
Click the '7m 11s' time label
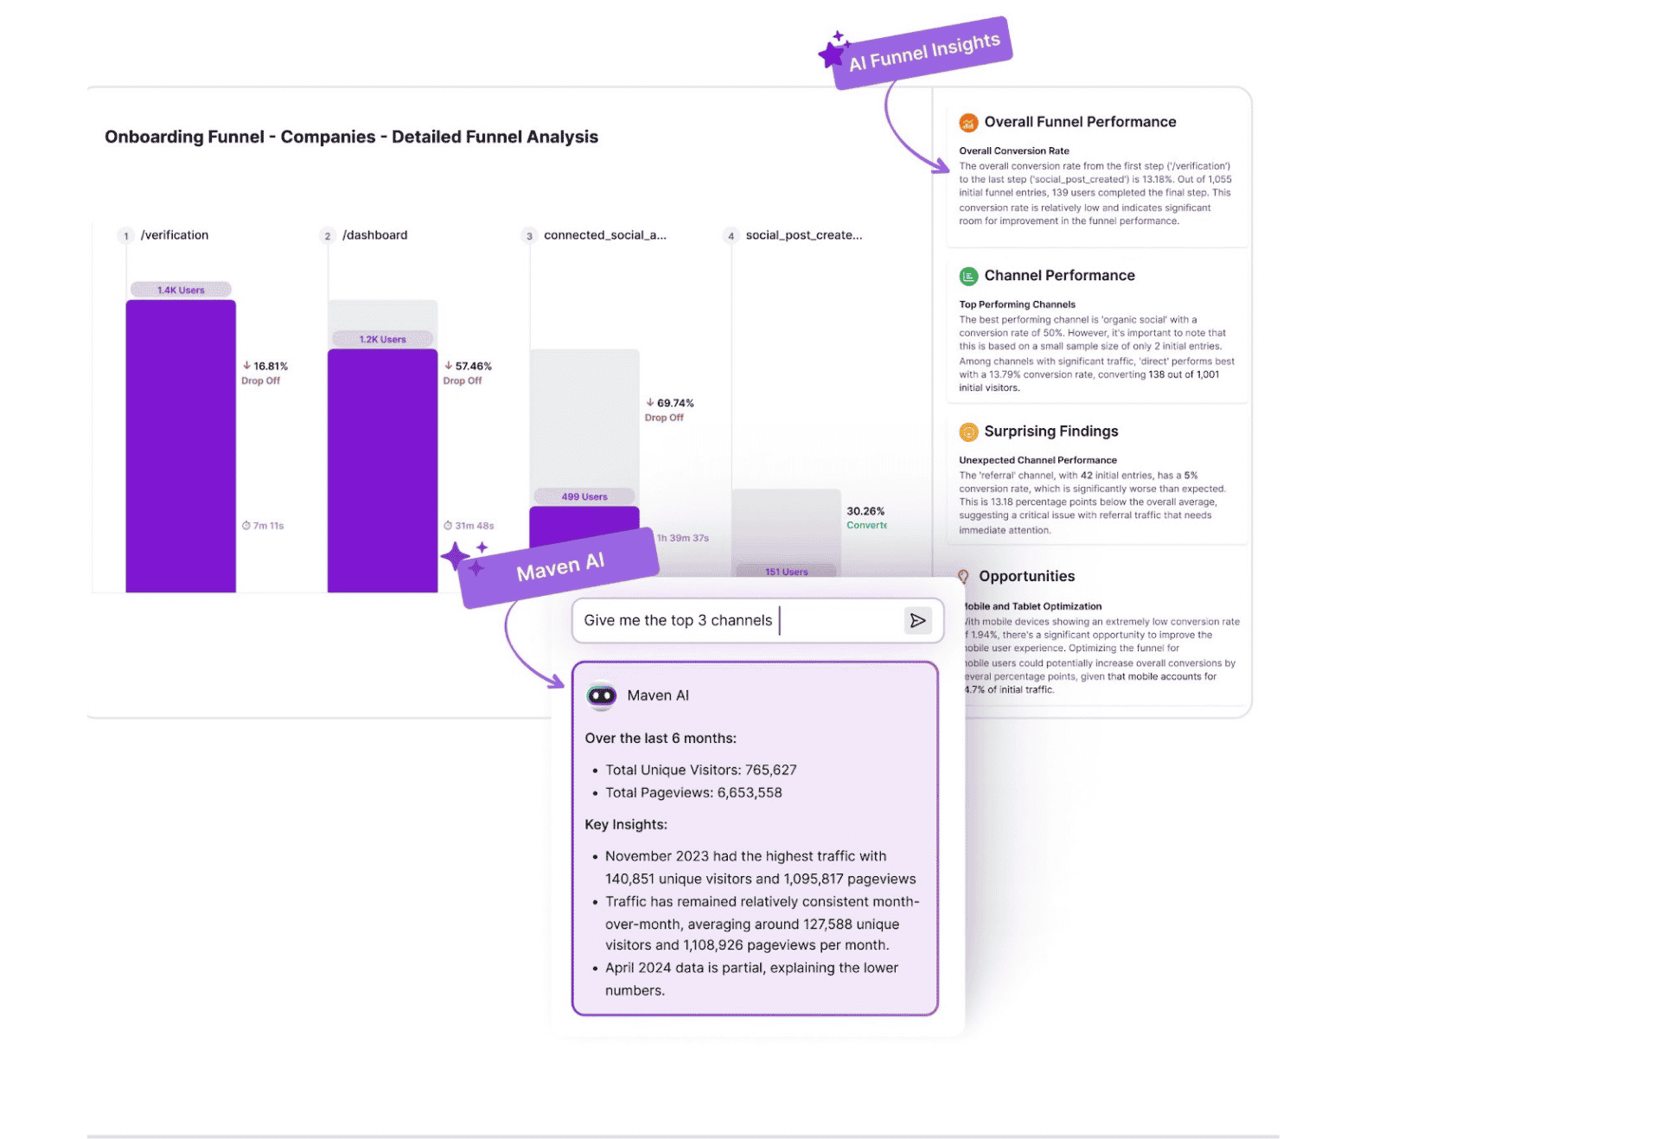(263, 526)
